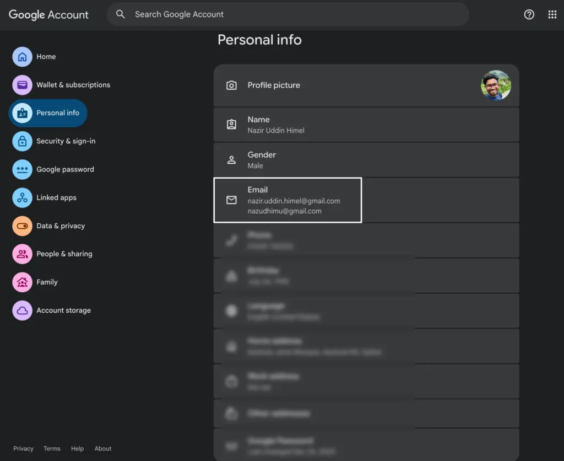Image resolution: width=564 pixels, height=461 pixels.
Task: Select the Security & sign-in label
Action: pos(66,141)
